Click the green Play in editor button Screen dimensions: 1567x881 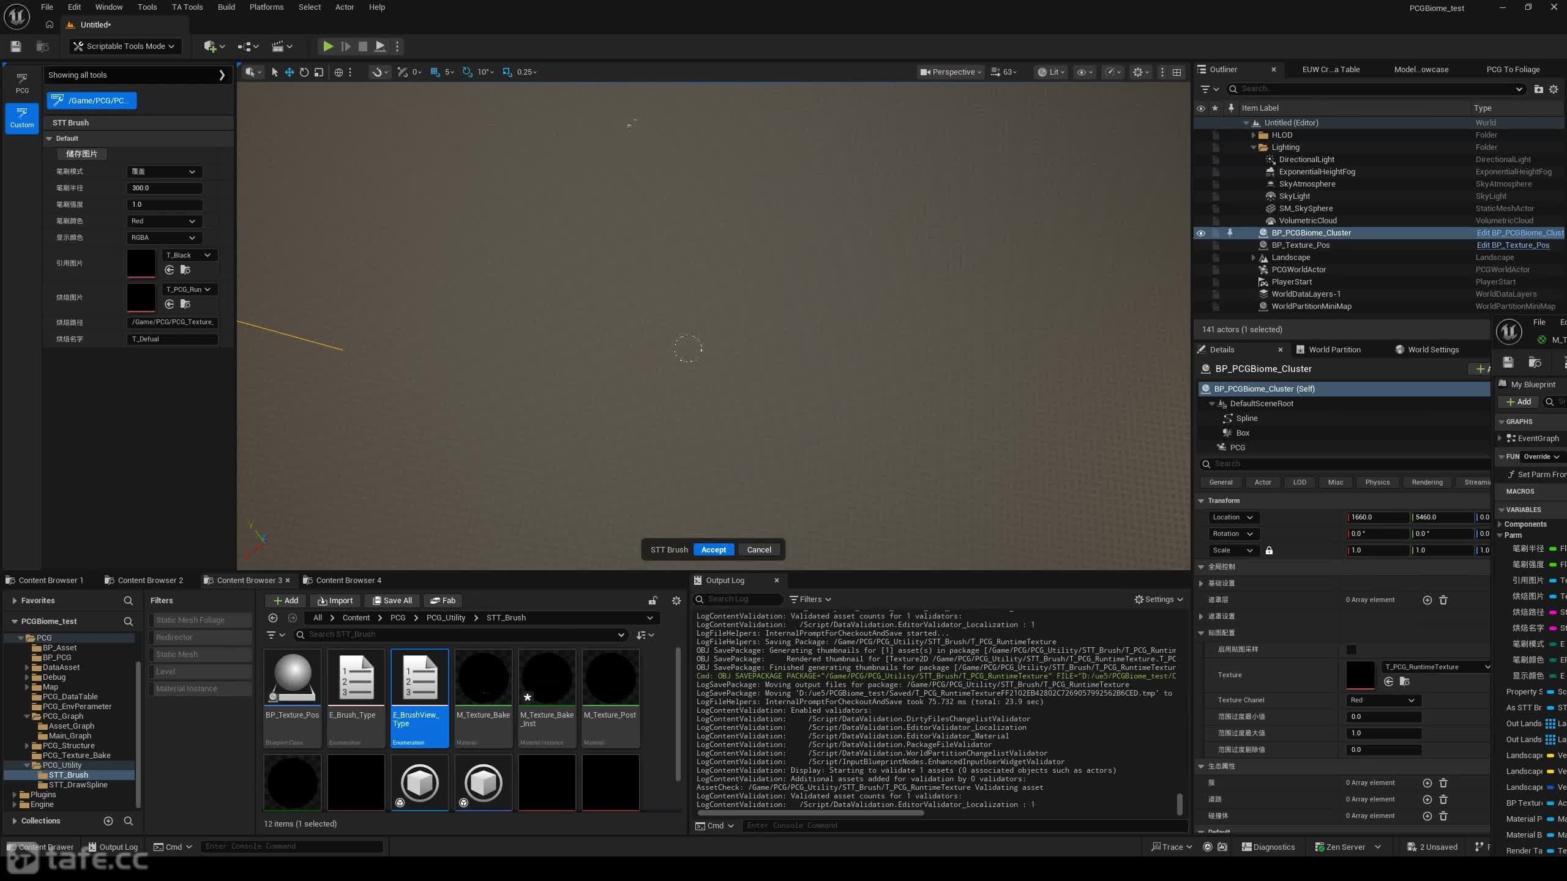(x=328, y=46)
